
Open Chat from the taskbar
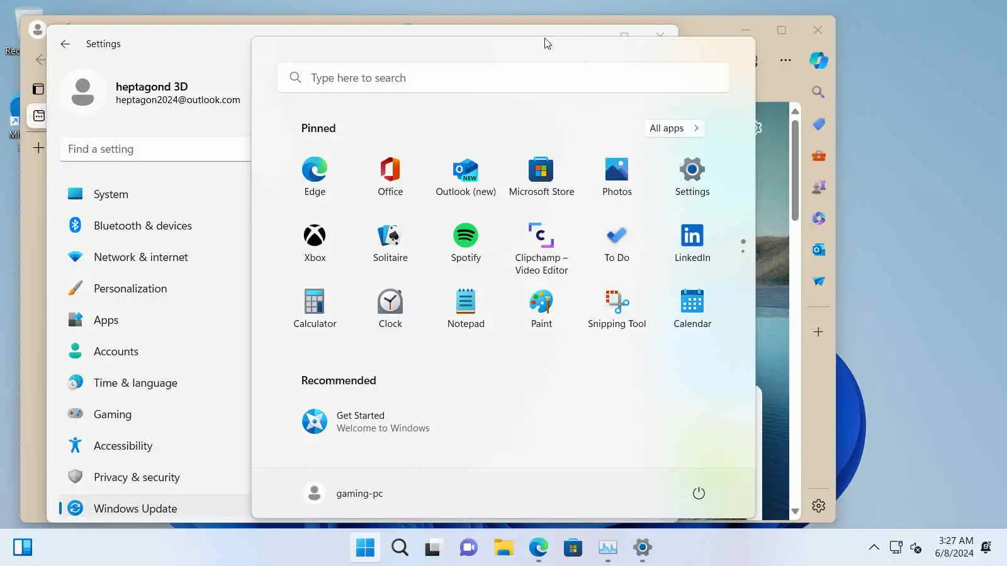coord(468,547)
